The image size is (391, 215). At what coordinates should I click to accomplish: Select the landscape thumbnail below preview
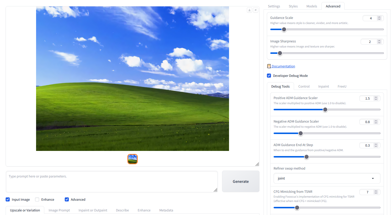click(133, 159)
